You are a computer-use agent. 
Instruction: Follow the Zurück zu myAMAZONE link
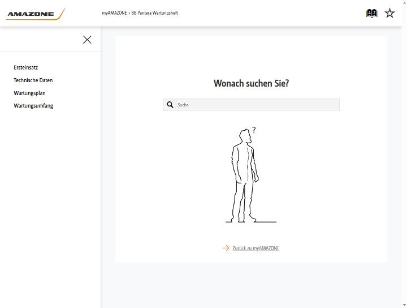(x=256, y=248)
